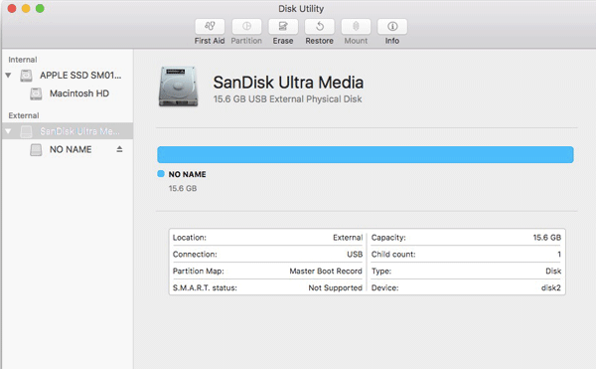The width and height of the screenshot is (596, 369).
Task: Click the Connection: USB value
Action: [355, 255]
